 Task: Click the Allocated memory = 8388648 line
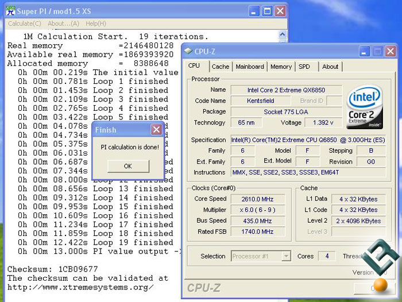pos(88,63)
